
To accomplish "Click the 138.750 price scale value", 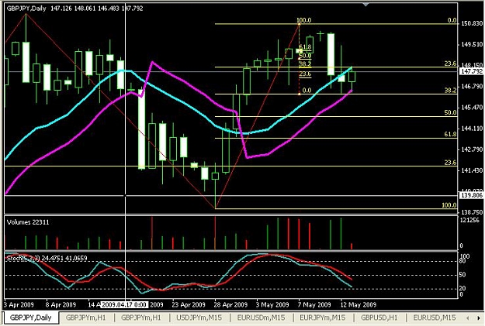I will [x=472, y=212].
